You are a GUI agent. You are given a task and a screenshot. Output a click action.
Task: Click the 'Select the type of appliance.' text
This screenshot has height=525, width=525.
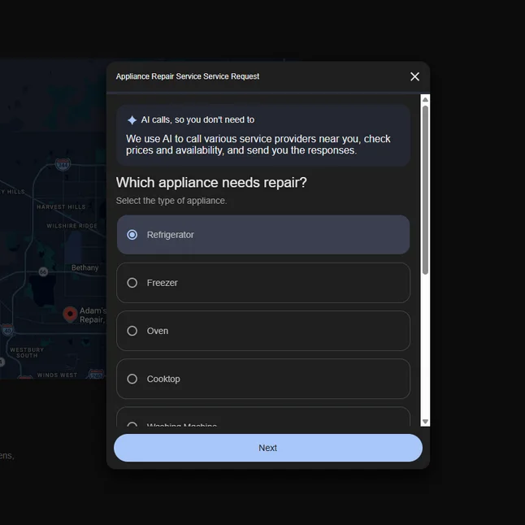[171, 201]
